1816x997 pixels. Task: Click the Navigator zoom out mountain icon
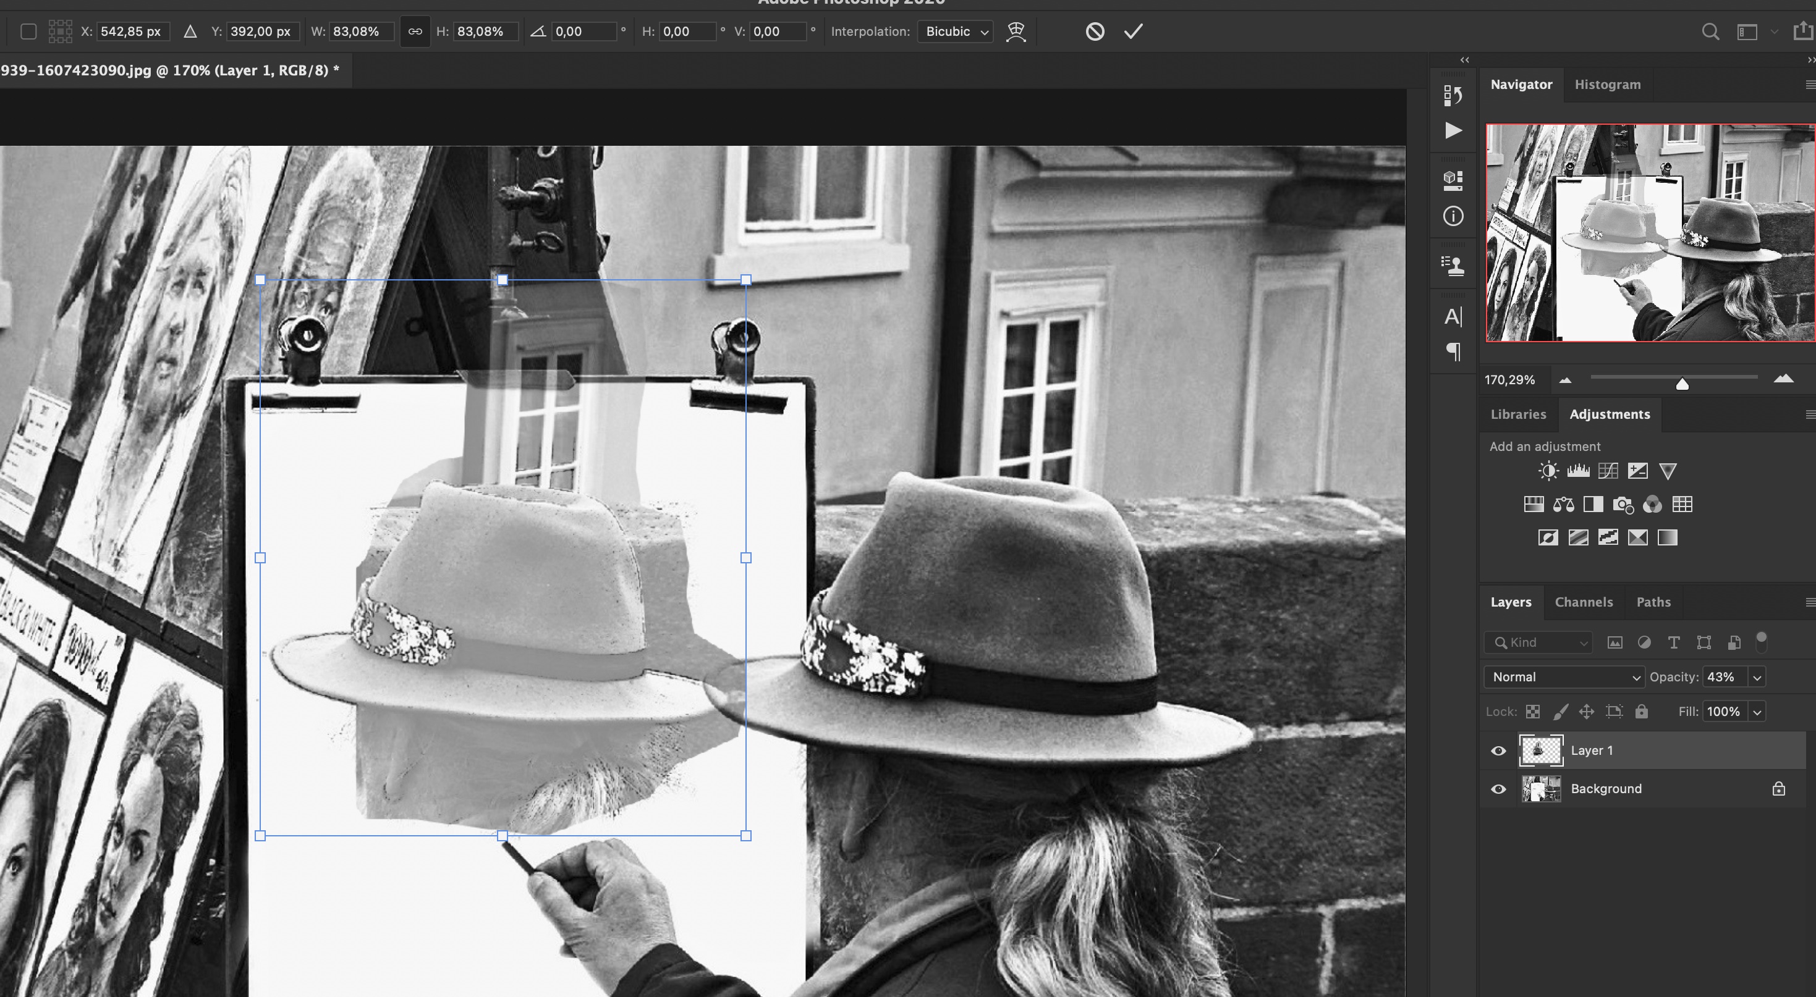coord(1565,380)
